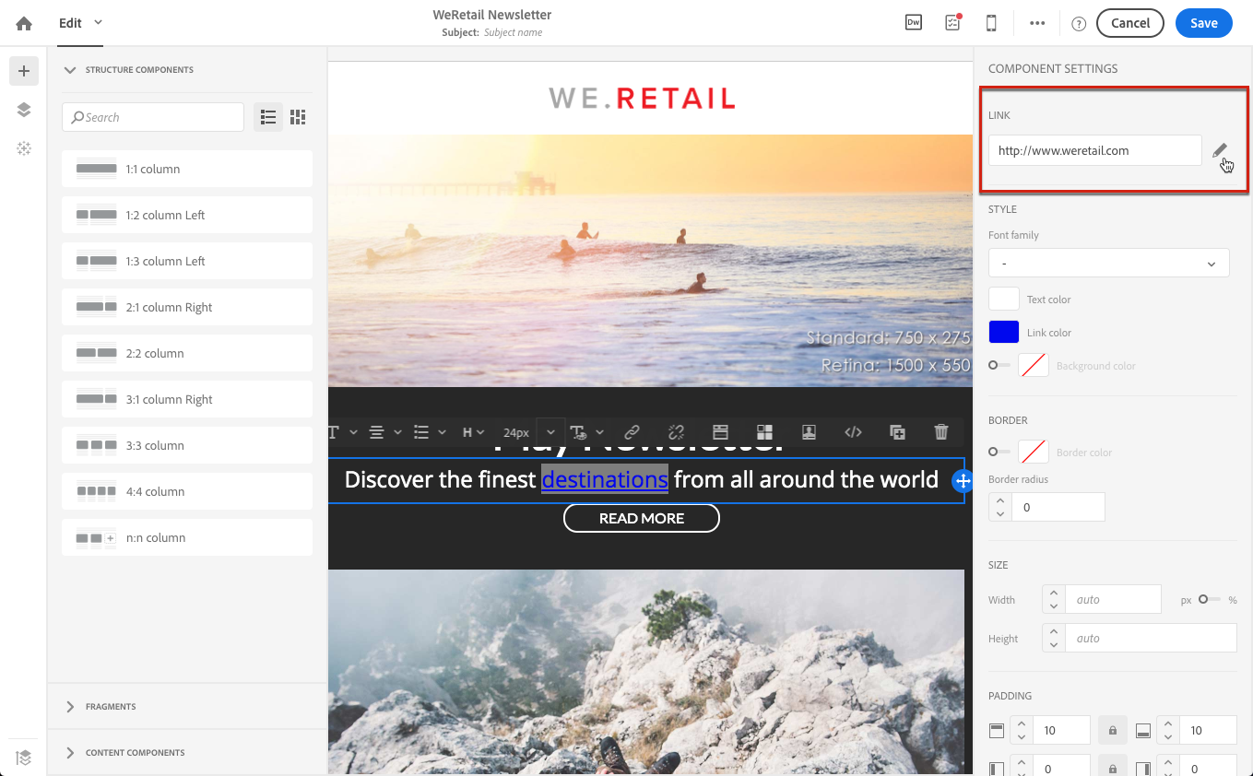Collapse the Structure Components section
The width and height of the screenshot is (1253, 776).
click(x=68, y=70)
